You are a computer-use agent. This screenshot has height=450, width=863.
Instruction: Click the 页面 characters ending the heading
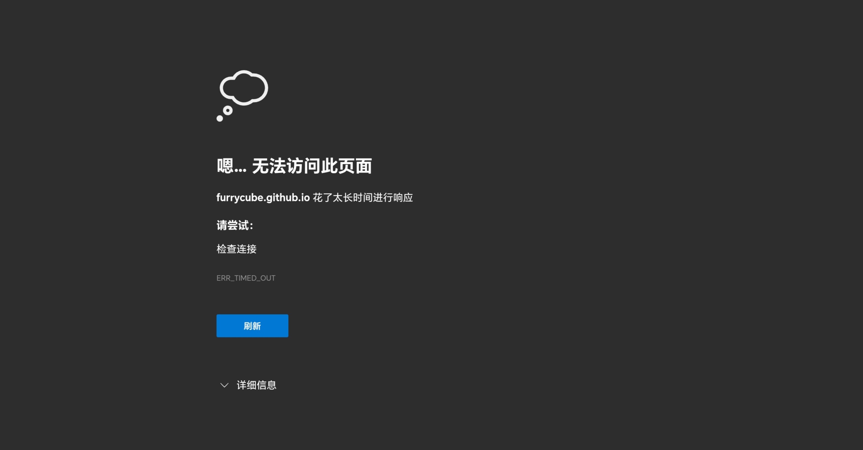(x=355, y=166)
